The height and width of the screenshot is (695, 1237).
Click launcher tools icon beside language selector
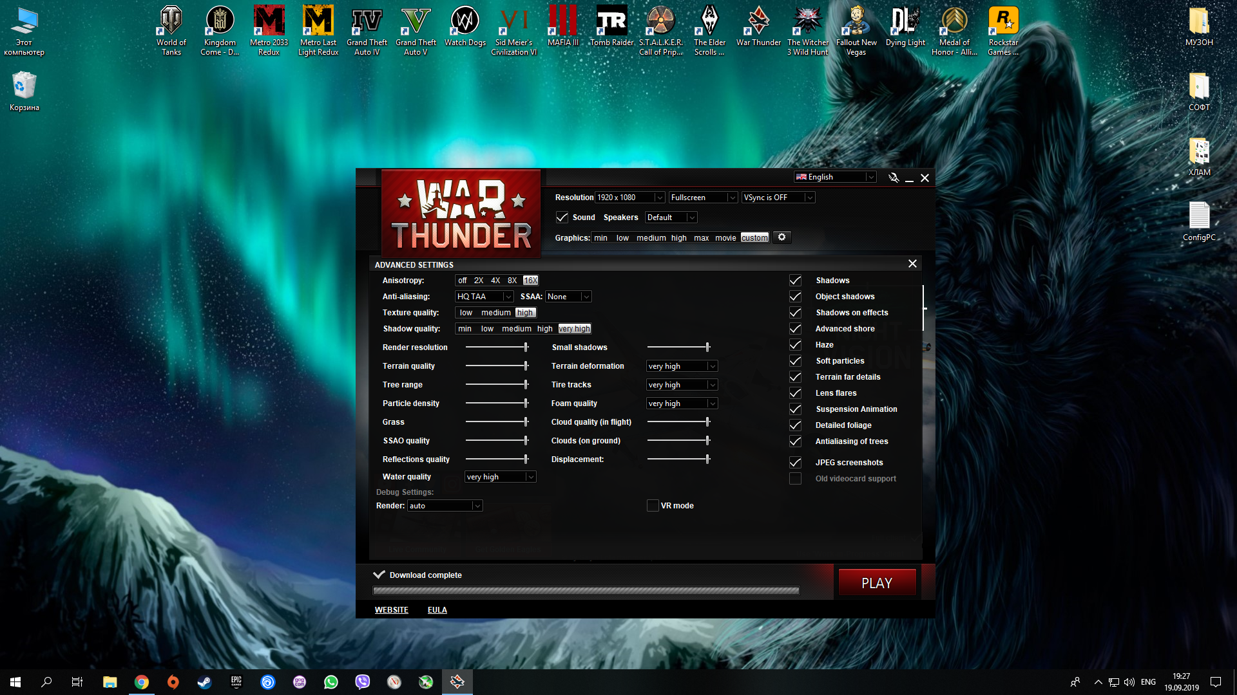(x=894, y=178)
